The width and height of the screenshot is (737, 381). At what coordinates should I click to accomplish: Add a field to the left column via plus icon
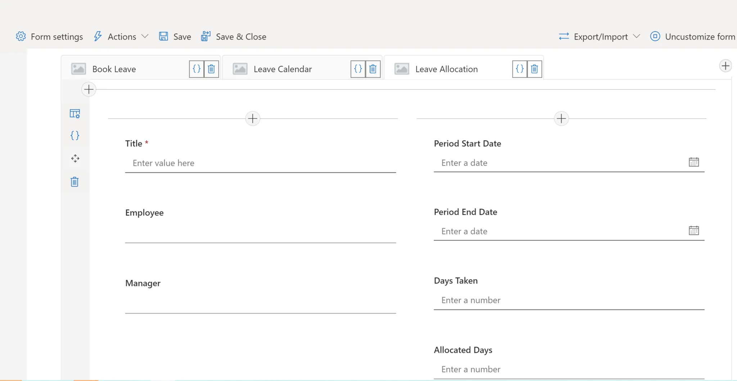point(252,118)
